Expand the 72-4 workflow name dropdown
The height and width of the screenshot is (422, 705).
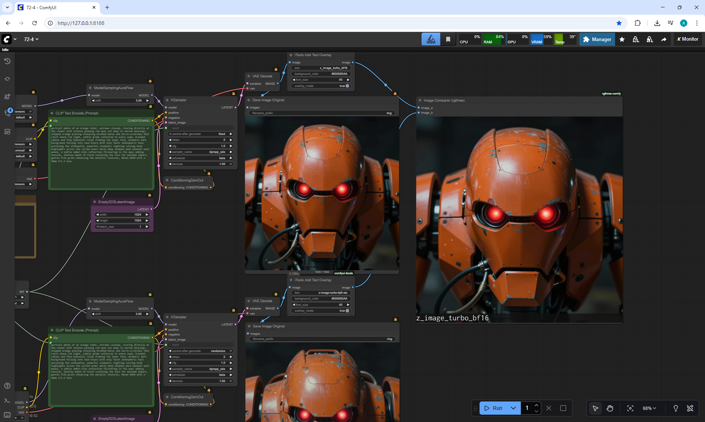[31, 39]
